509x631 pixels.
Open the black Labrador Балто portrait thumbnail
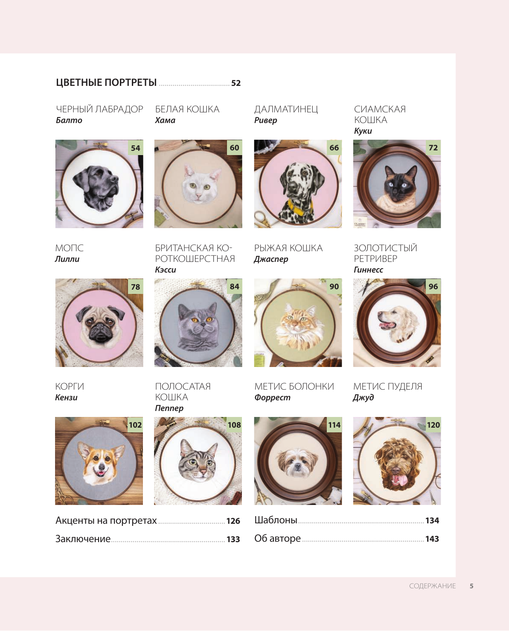coord(99,184)
